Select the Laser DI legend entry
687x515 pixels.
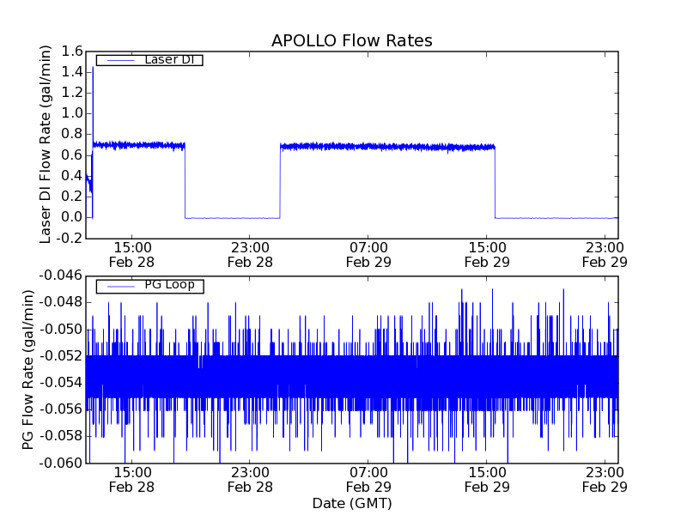pos(149,59)
